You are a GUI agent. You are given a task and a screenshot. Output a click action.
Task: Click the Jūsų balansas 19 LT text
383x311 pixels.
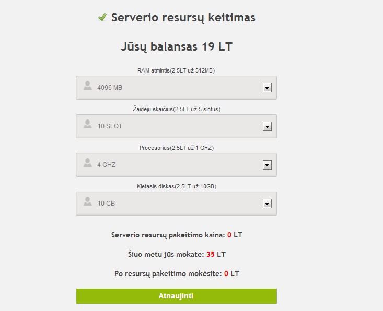click(x=177, y=46)
